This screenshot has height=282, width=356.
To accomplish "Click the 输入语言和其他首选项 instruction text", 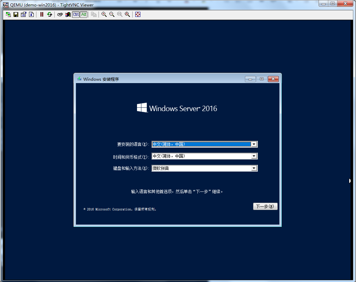I will click(x=177, y=191).
